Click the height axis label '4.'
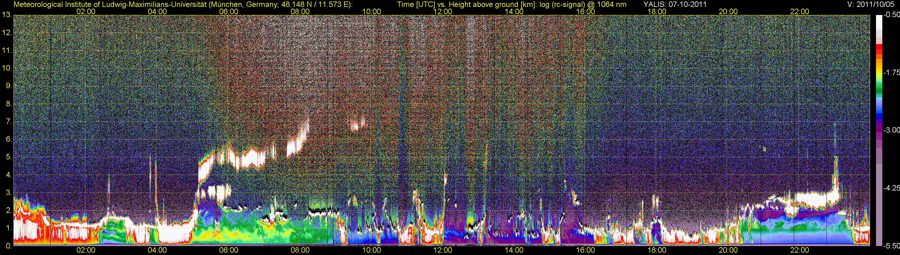This screenshot has width=900, height=255. point(9,175)
